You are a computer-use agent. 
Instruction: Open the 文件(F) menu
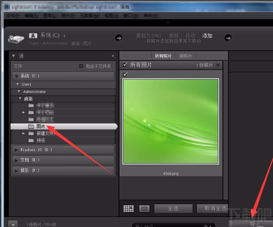pos(13,16)
